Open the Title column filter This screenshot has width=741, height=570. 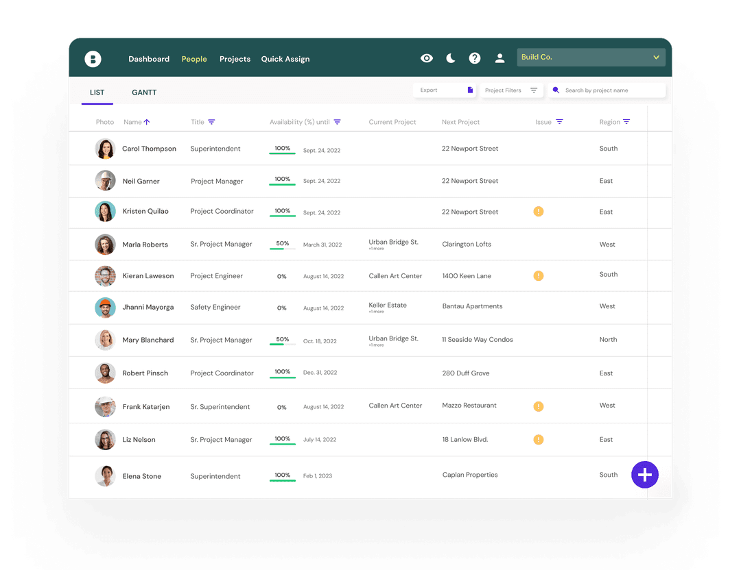click(211, 122)
